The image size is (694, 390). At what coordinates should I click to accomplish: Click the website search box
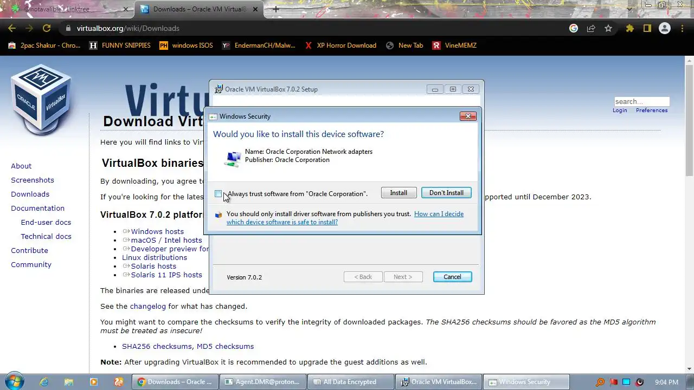(642, 101)
